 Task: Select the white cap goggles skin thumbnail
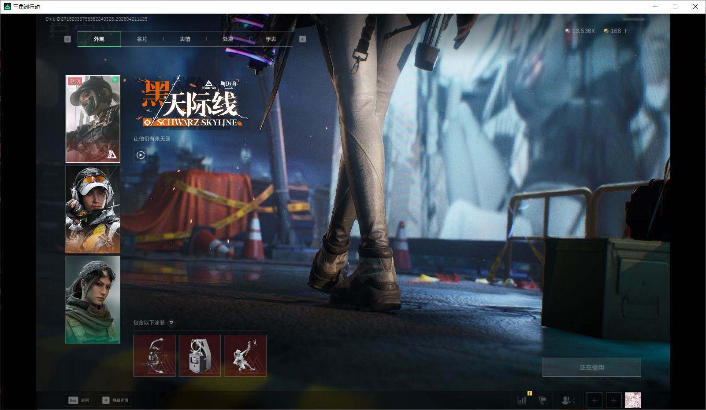click(93, 209)
